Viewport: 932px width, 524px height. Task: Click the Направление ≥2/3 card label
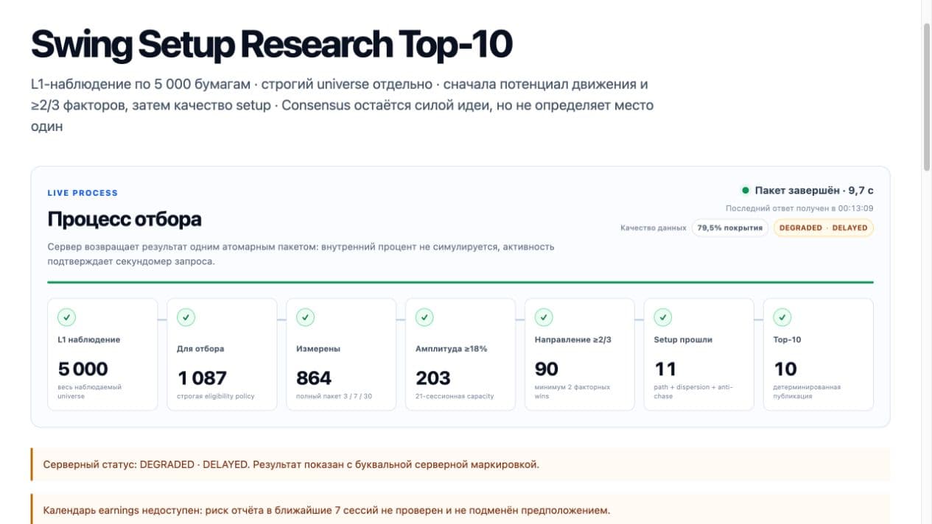[x=573, y=340]
